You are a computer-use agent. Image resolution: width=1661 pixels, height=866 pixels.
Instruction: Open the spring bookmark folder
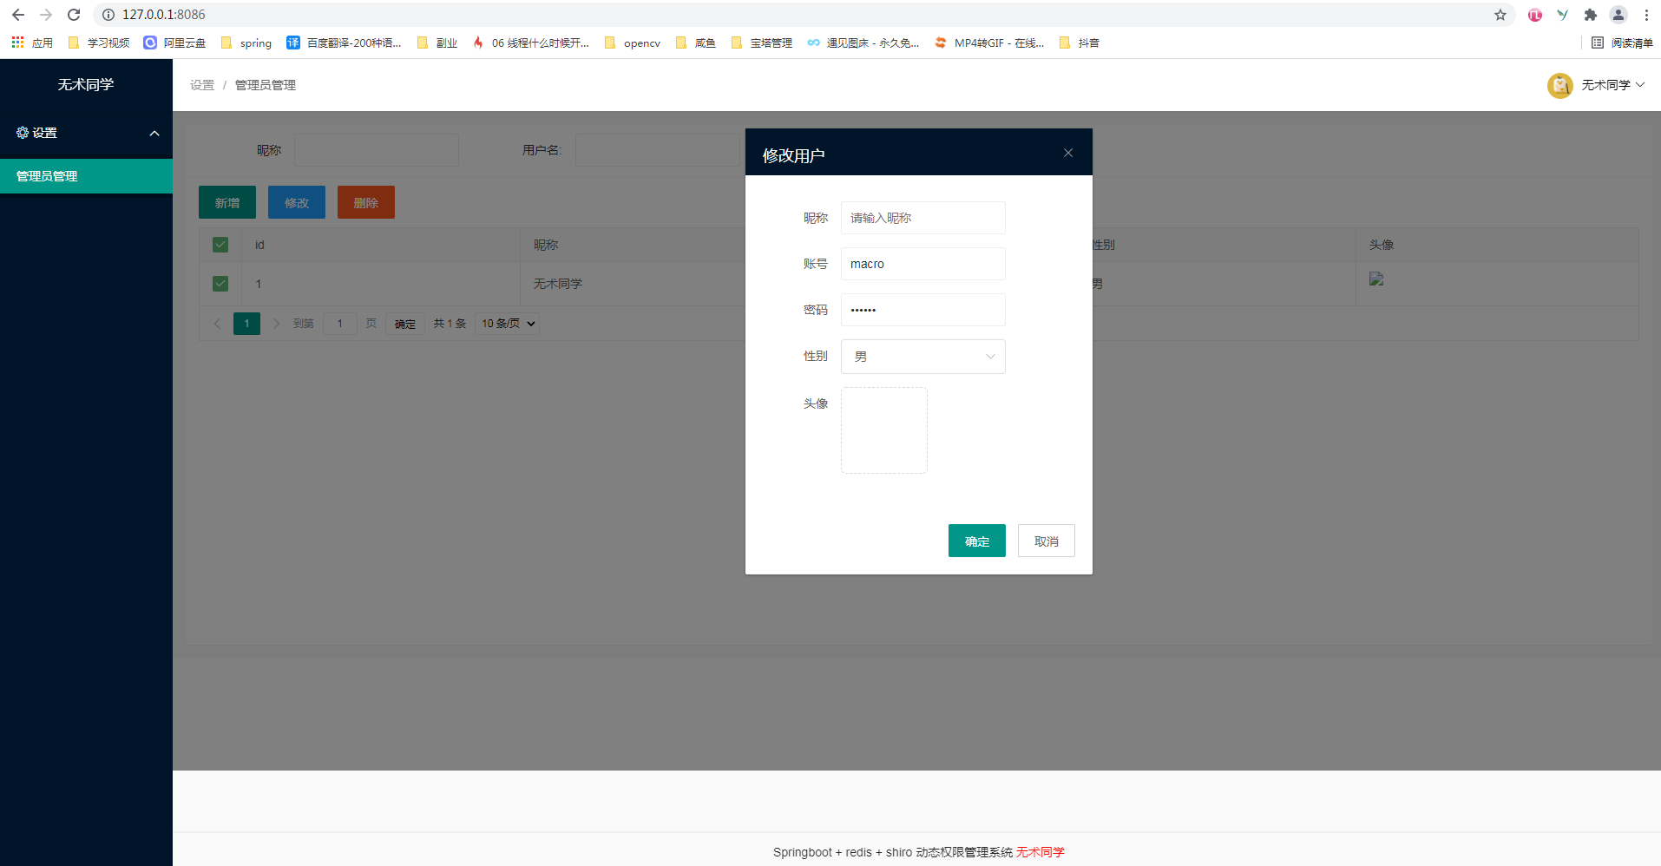(246, 43)
